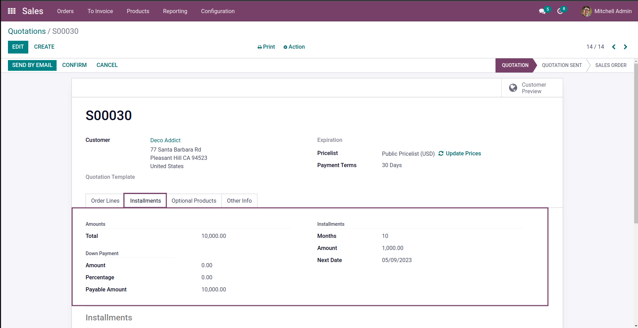
Task: Click Mitchell Admin avatar picture
Action: point(586,11)
